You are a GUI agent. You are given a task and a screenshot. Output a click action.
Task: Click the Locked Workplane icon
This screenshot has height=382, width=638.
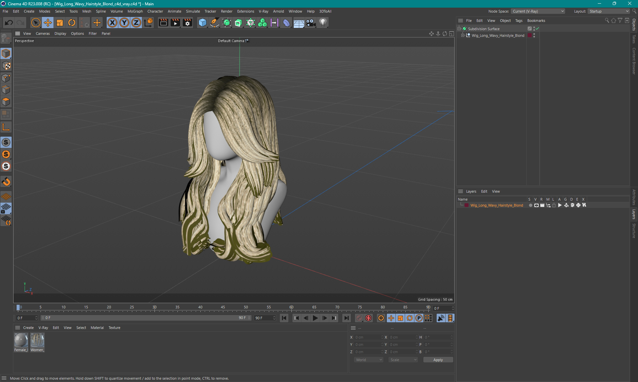pos(6,209)
